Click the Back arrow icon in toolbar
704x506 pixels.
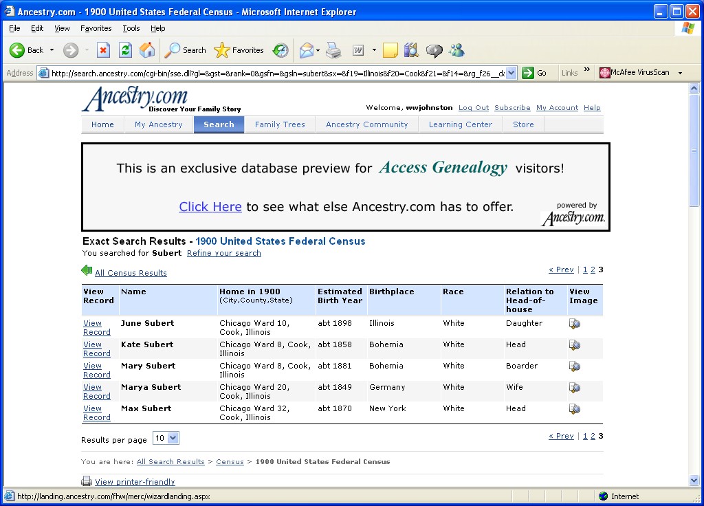click(x=17, y=50)
